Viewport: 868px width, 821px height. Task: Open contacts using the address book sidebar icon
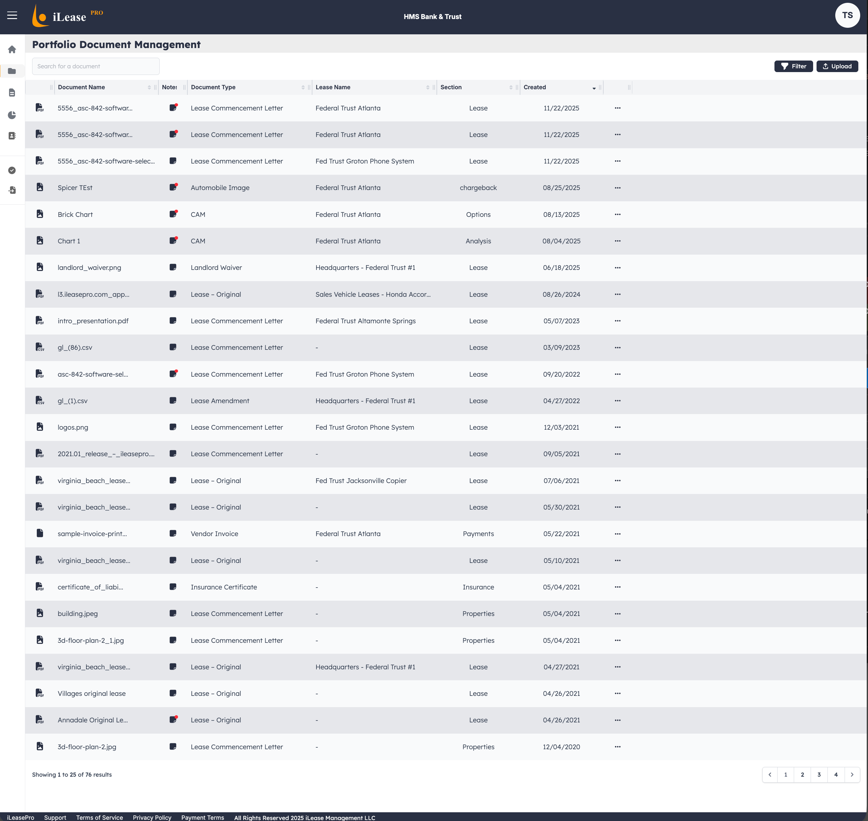(x=12, y=136)
